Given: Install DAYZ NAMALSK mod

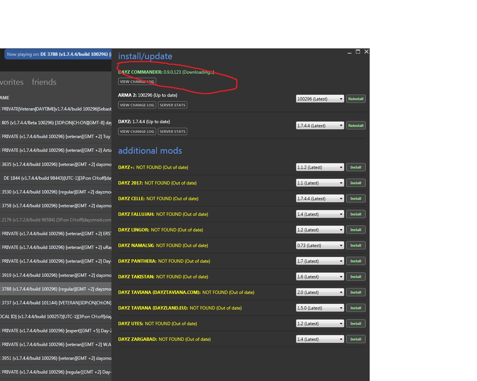Looking at the screenshot, I should click(x=356, y=245).
